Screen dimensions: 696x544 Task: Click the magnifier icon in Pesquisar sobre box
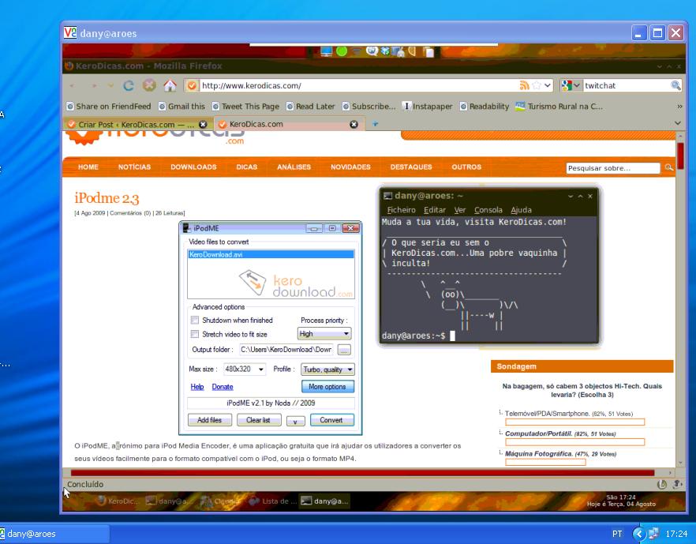pos(668,167)
